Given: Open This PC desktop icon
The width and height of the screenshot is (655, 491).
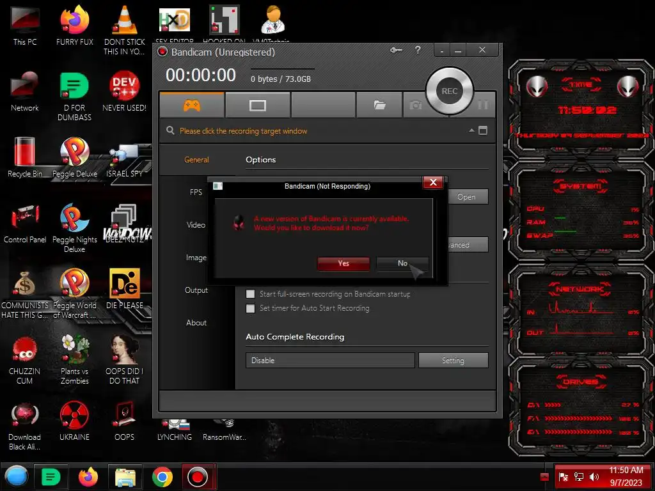Looking at the screenshot, I should pos(25,25).
